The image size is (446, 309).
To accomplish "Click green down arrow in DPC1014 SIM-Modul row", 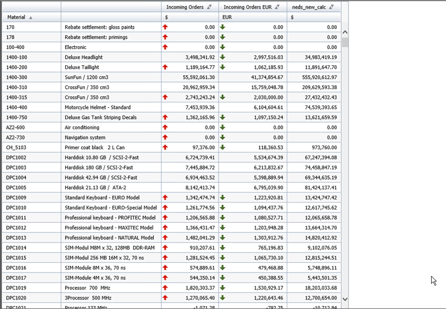I will click(x=223, y=247).
